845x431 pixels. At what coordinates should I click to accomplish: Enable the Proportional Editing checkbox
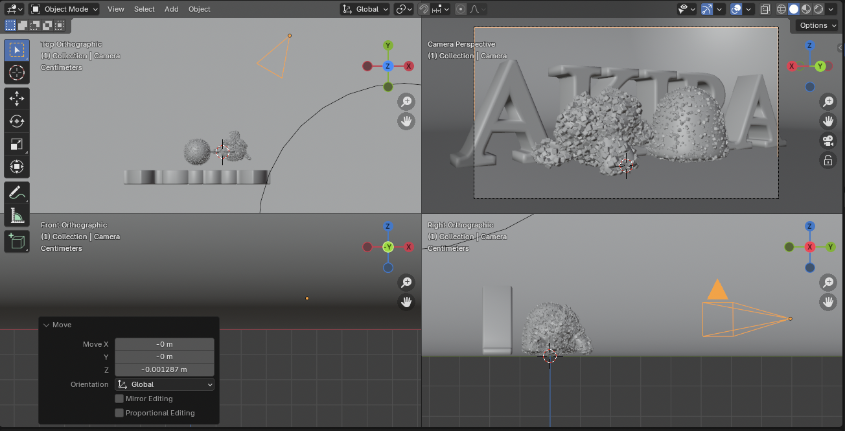119,413
